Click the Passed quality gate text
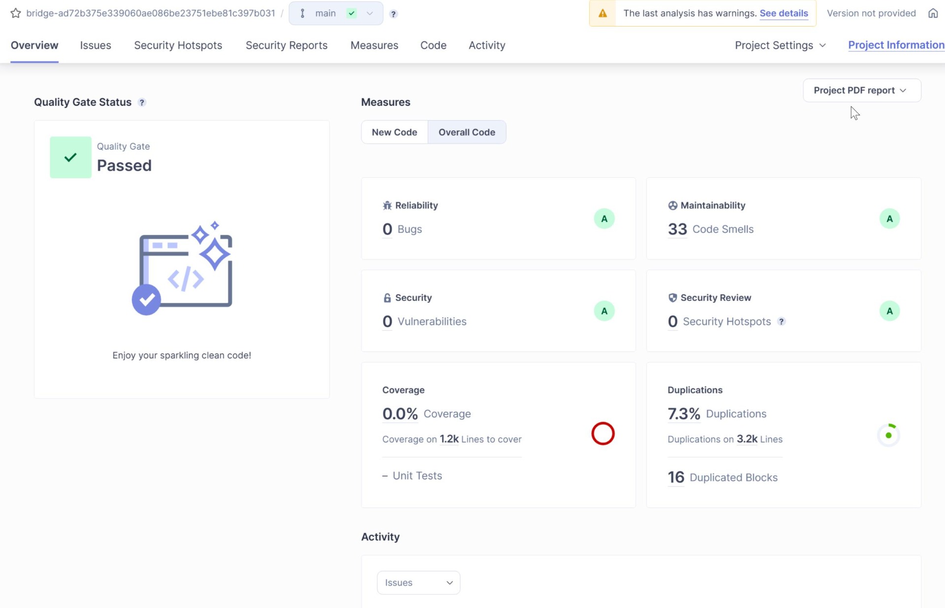The image size is (945, 608). coord(124,165)
